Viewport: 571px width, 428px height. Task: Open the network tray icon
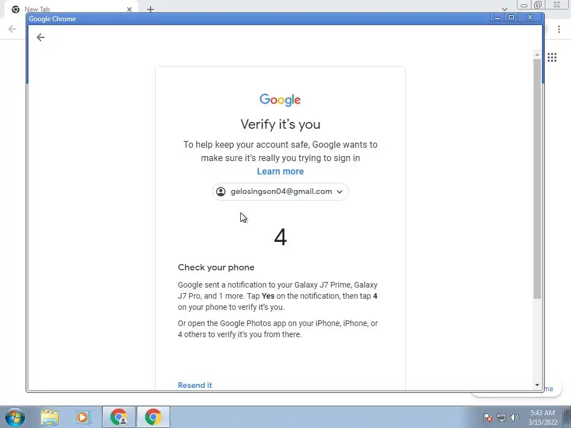pos(501,417)
